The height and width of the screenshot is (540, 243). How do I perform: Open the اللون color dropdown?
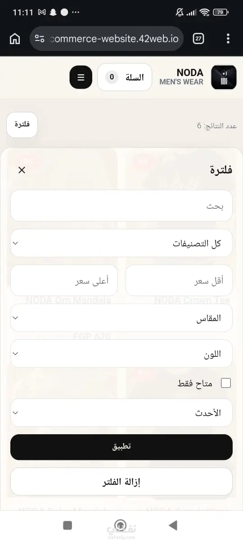point(121,353)
